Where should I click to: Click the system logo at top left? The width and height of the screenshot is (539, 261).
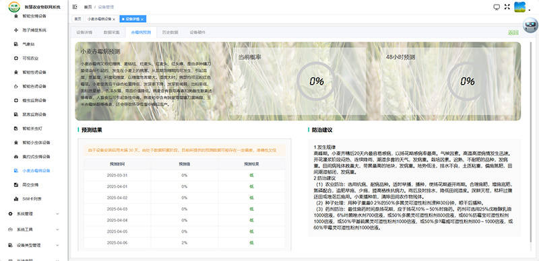tap(14, 7)
